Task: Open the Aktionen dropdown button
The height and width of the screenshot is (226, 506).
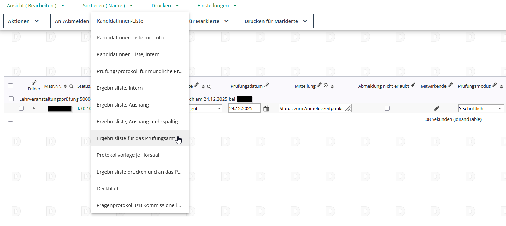Action: click(24, 21)
